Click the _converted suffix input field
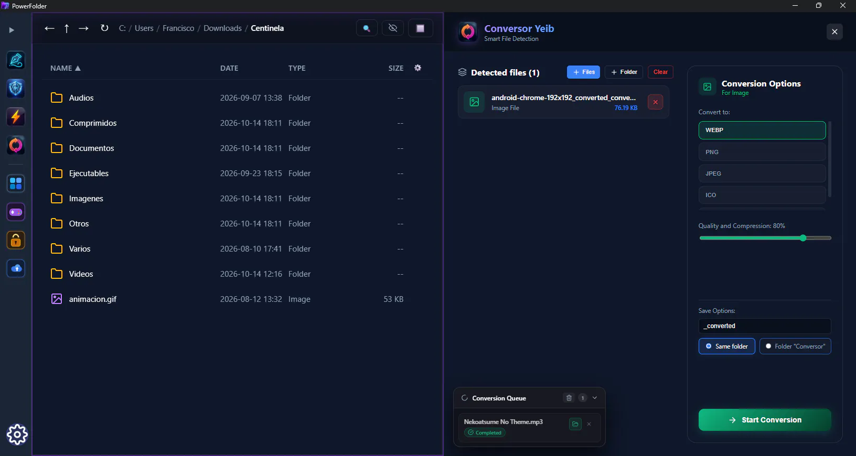This screenshot has width=856, height=456. [765, 326]
